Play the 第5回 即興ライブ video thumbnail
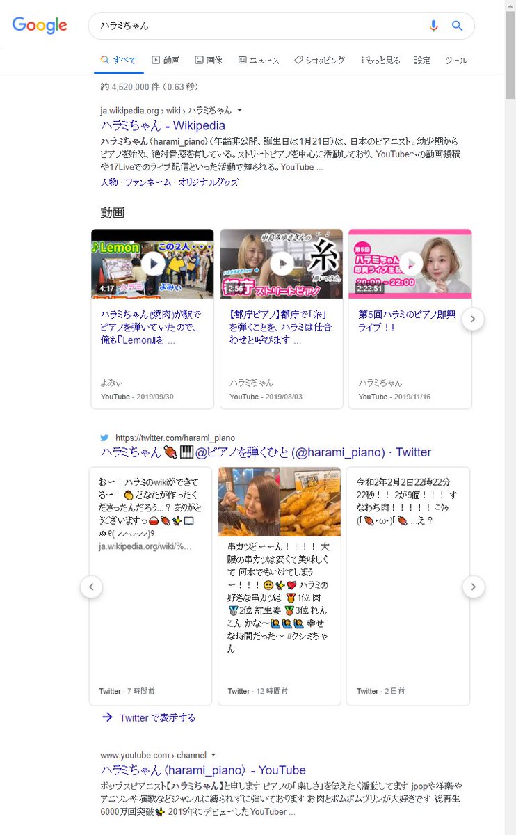This screenshot has height=835, width=516. point(410,264)
